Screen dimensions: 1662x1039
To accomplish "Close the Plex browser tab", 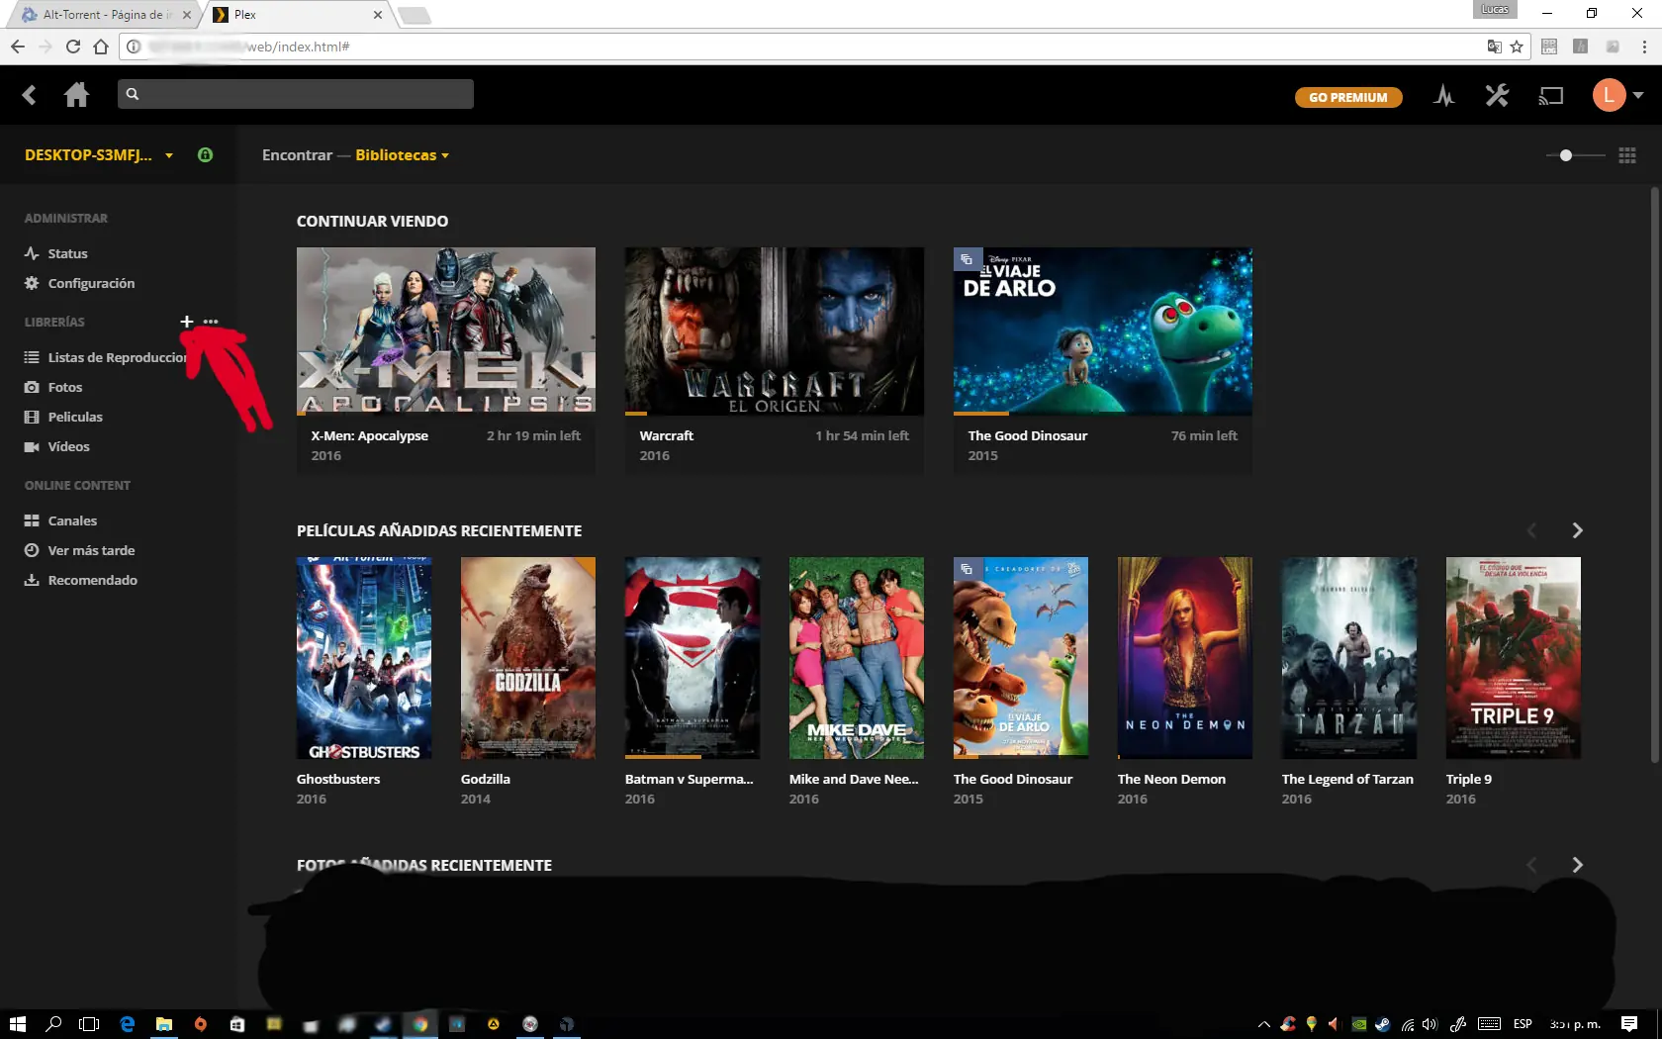I will coord(377,15).
